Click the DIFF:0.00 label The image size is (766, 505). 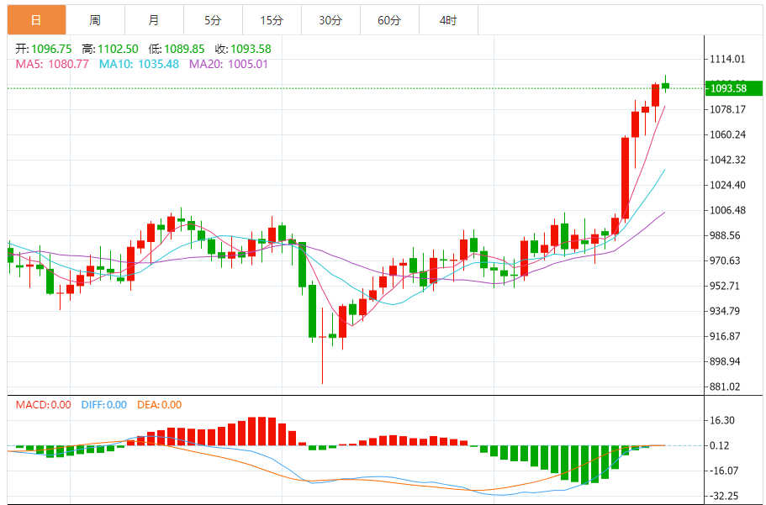click(104, 405)
